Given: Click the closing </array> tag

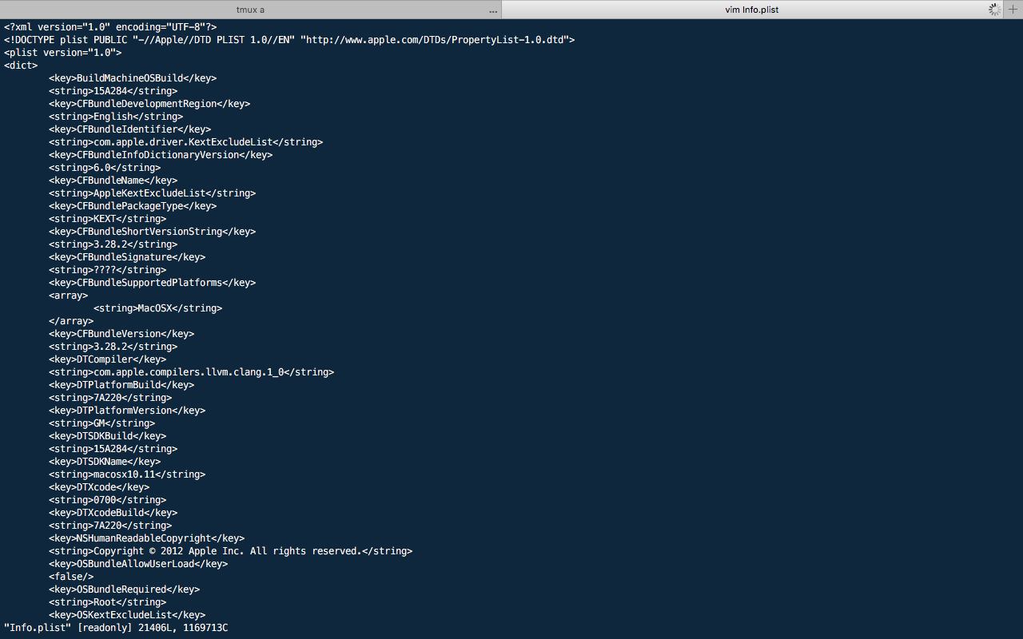Looking at the screenshot, I should (71, 321).
